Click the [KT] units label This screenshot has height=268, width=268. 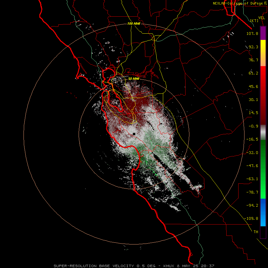coord(254,21)
